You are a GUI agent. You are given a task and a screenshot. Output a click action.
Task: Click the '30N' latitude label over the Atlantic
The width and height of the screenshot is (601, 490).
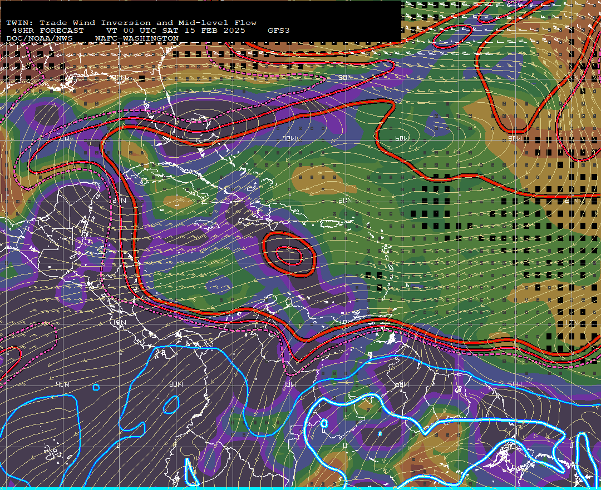click(346, 78)
